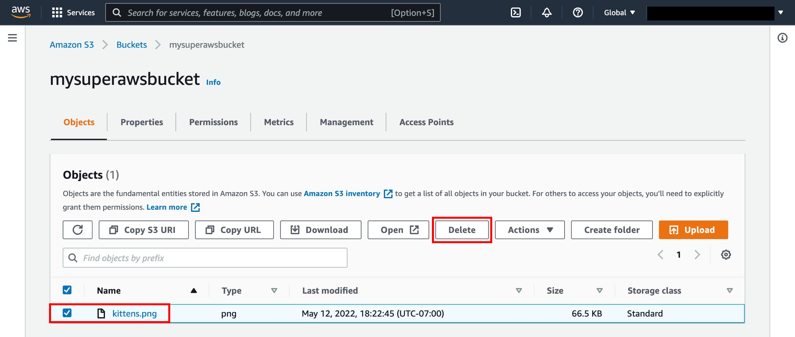Open the Learn more link
The image size is (795, 337).
(x=167, y=207)
